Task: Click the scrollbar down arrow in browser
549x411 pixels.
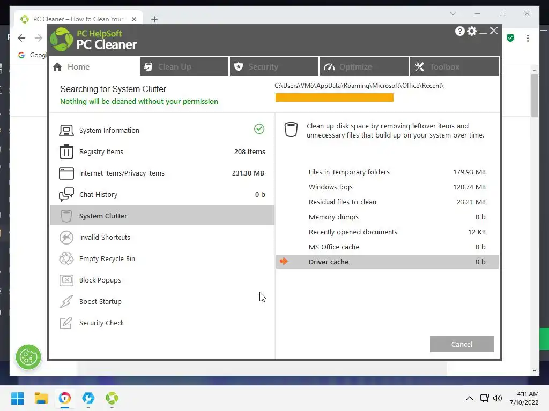Action: pos(535,371)
